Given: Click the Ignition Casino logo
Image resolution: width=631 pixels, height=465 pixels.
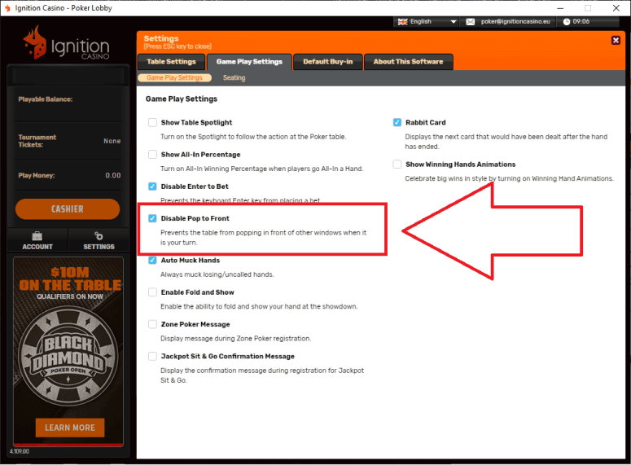Looking at the screenshot, I should 67,43.
